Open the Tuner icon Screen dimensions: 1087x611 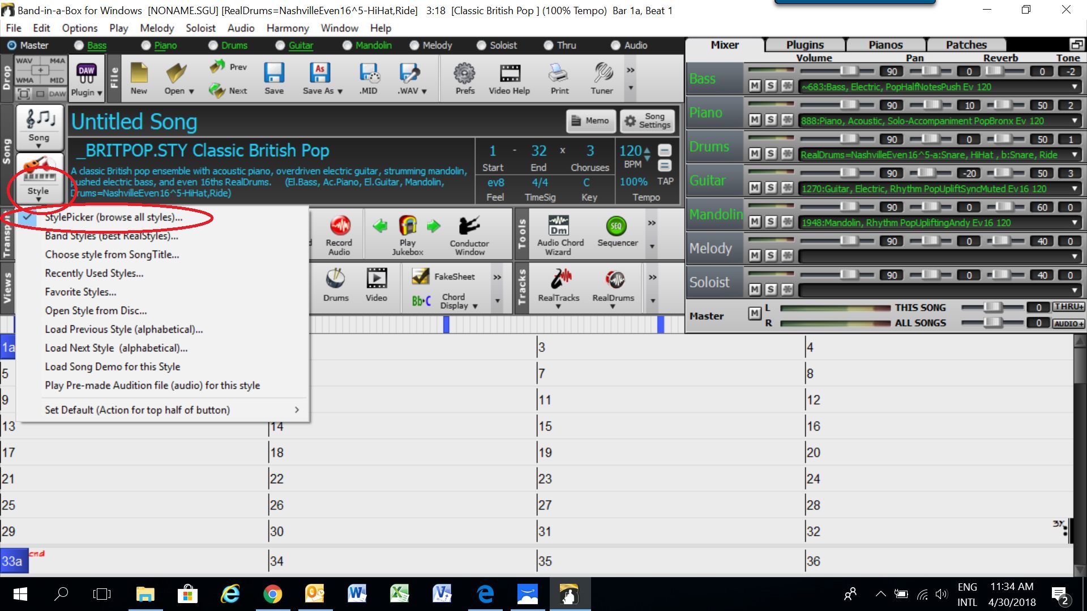coord(602,78)
